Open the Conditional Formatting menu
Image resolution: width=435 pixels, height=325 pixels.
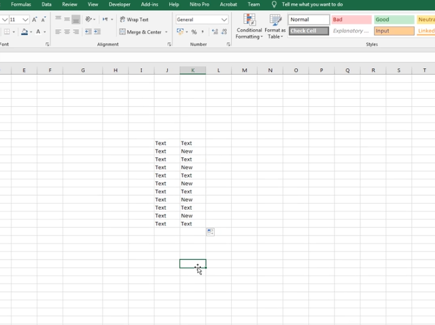[x=249, y=27]
